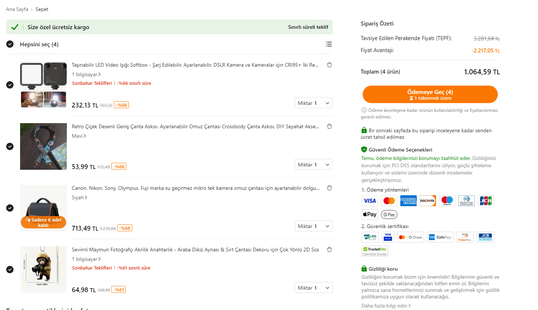Open Miktar dropdown for LED video light
The width and height of the screenshot is (538, 310).
(x=313, y=103)
